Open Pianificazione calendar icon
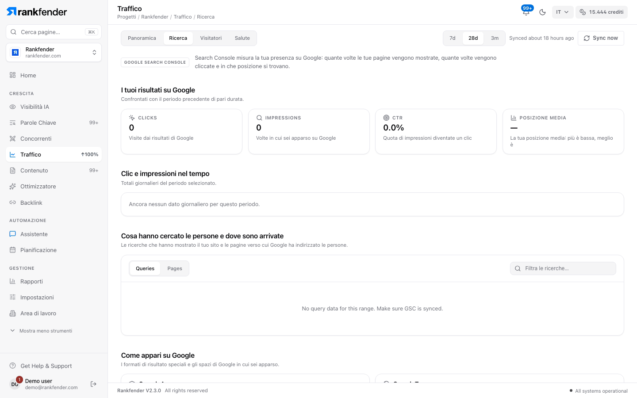 click(x=13, y=250)
